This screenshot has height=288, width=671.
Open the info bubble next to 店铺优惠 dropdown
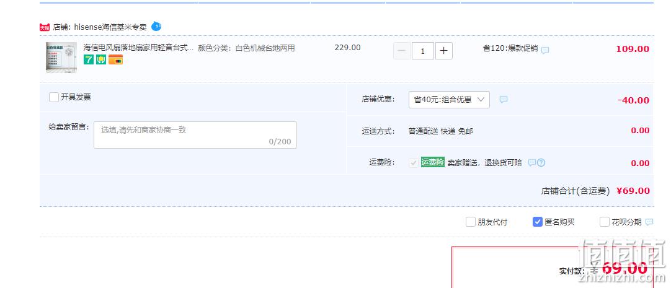pyautogui.click(x=504, y=100)
